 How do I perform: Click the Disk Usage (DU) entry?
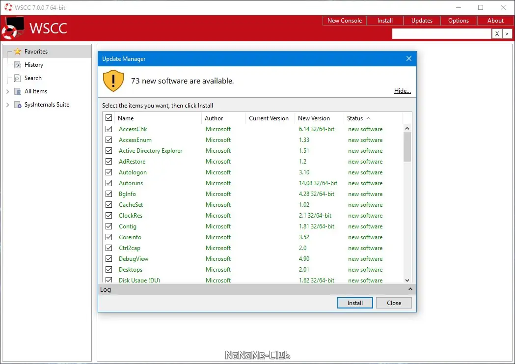click(139, 280)
